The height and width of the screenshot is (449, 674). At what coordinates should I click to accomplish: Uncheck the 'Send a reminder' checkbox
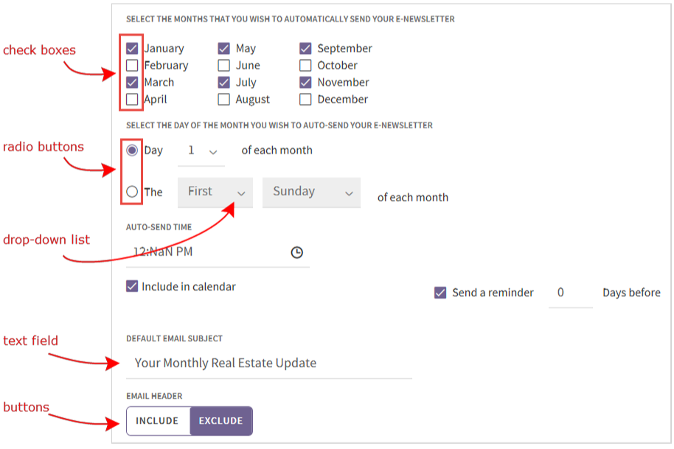coord(440,293)
